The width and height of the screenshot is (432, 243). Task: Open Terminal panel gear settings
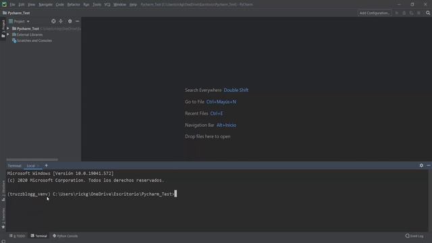coord(421,165)
